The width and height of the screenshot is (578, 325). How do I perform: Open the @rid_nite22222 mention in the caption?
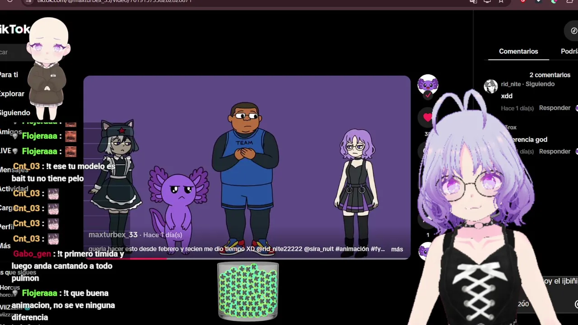coord(279,249)
